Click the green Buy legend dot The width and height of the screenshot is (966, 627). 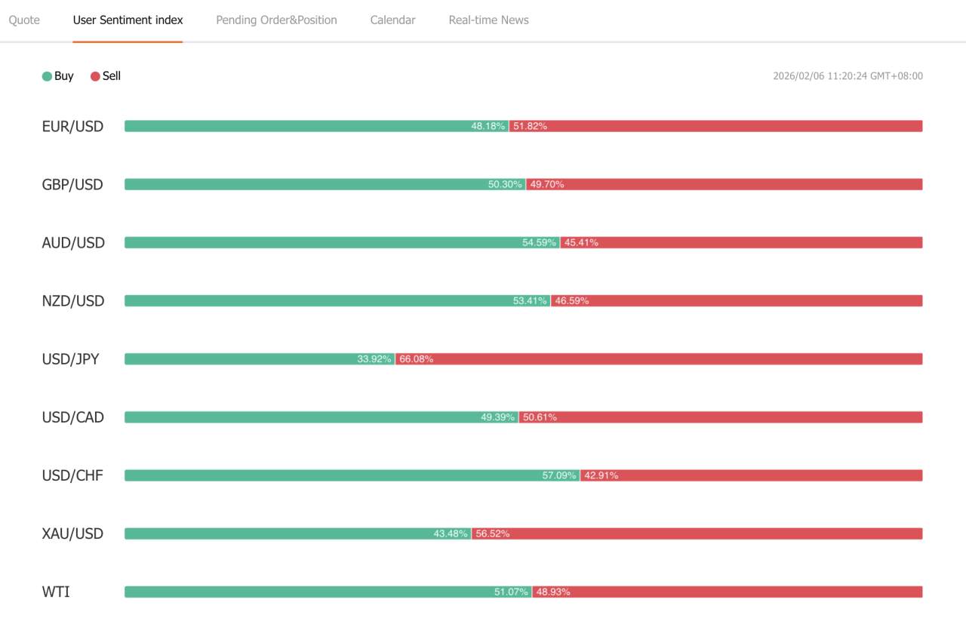(47, 75)
